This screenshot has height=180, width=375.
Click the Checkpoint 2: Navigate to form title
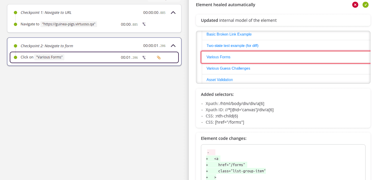pyautogui.click(x=47, y=46)
